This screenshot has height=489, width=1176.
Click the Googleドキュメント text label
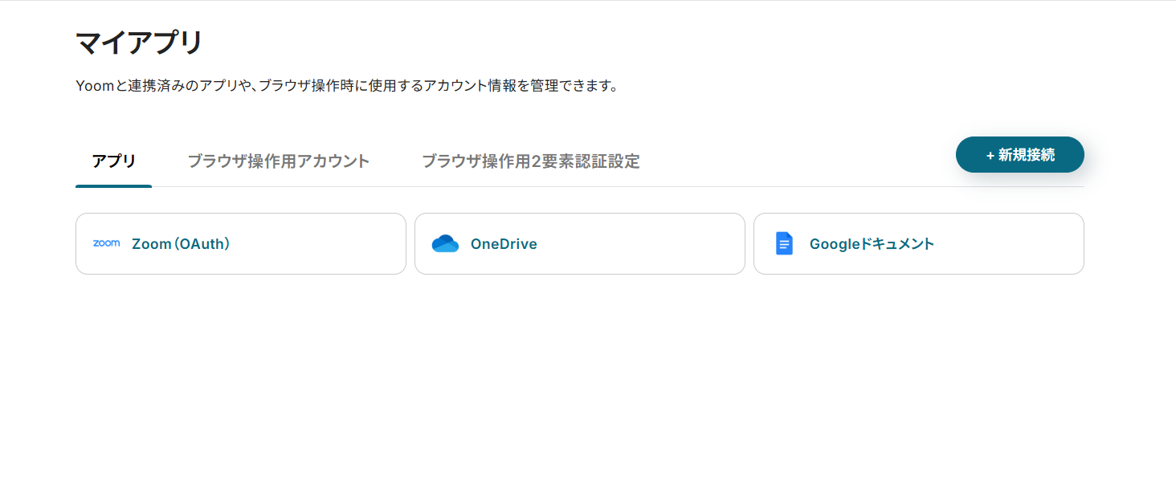pyautogui.click(x=872, y=244)
